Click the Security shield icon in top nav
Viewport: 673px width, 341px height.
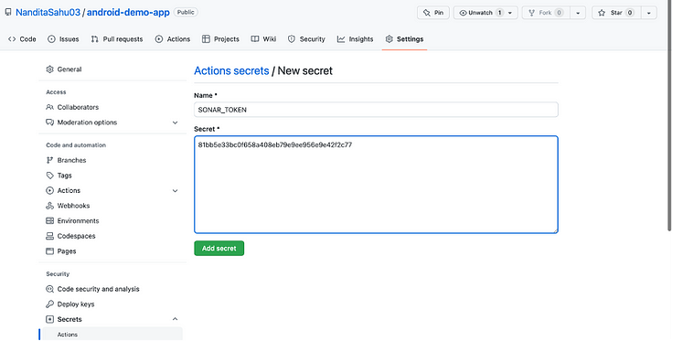click(292, 39)
